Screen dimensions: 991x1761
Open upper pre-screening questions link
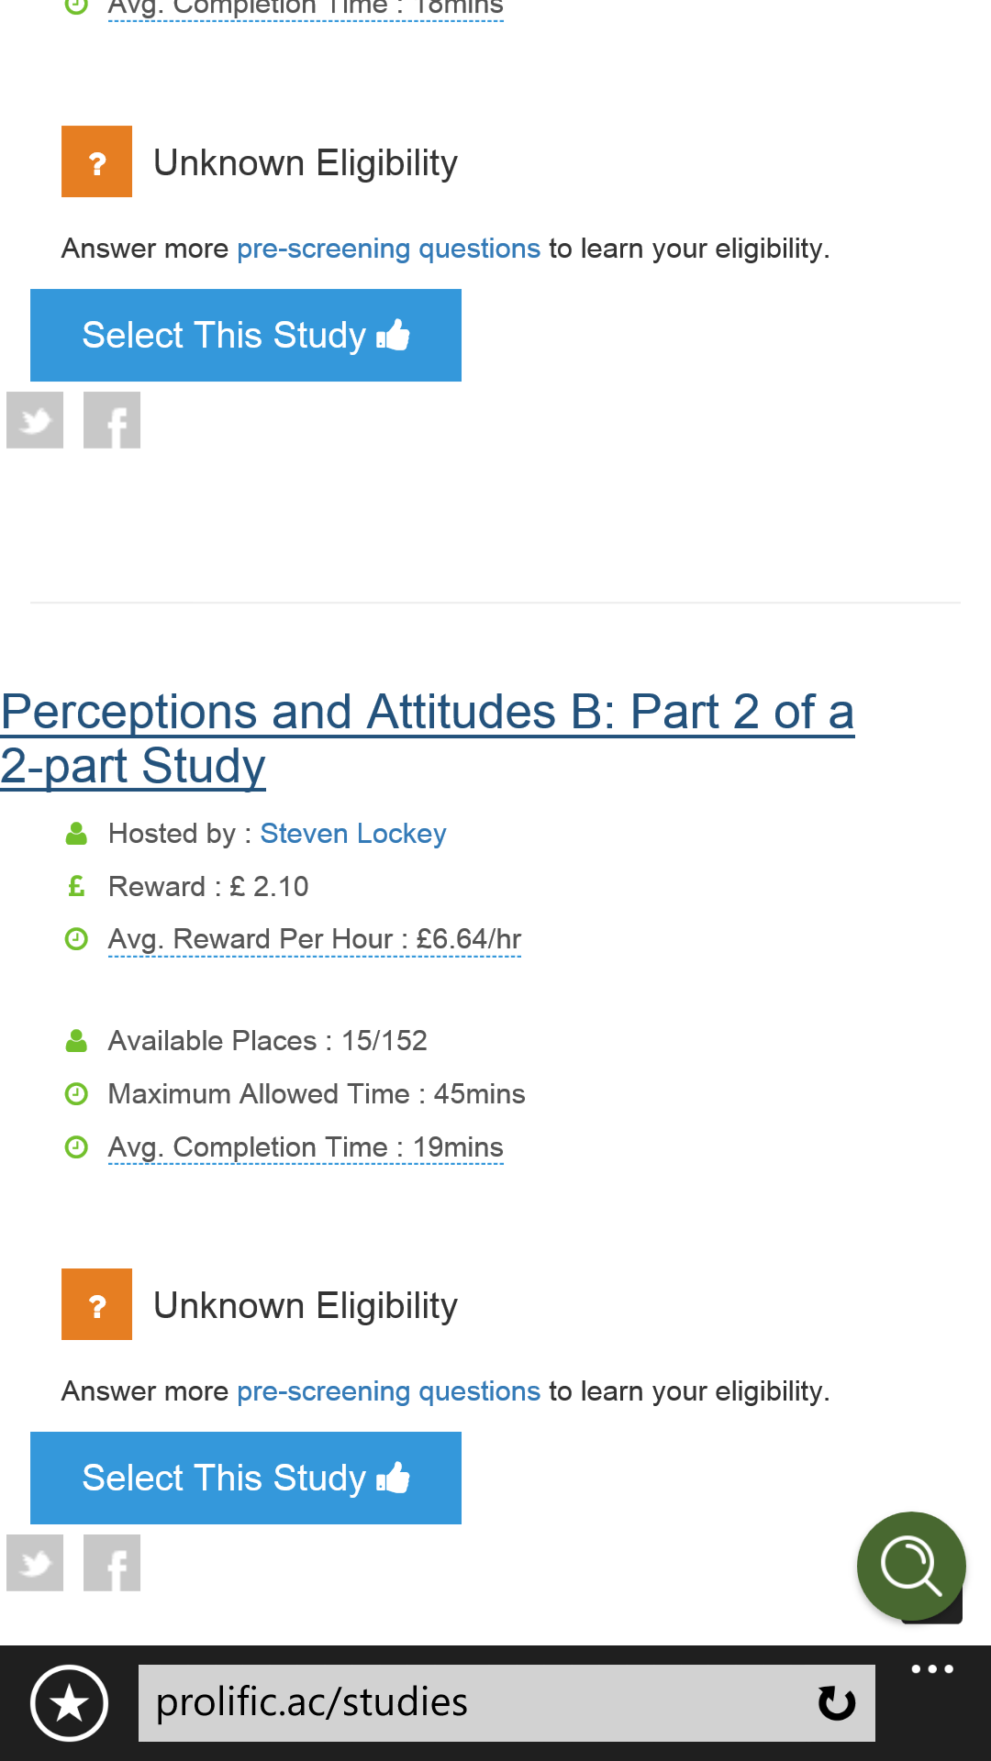388,249
